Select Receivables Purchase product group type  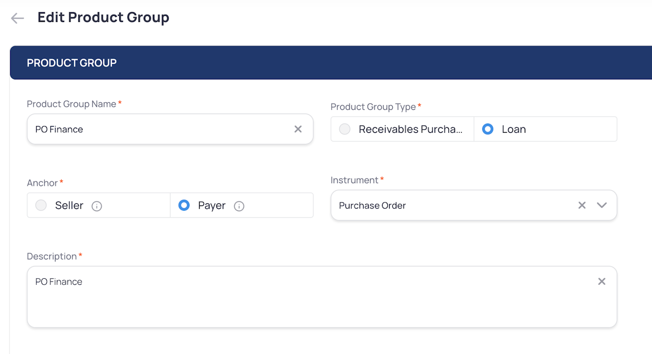click(x=345, y=129)
